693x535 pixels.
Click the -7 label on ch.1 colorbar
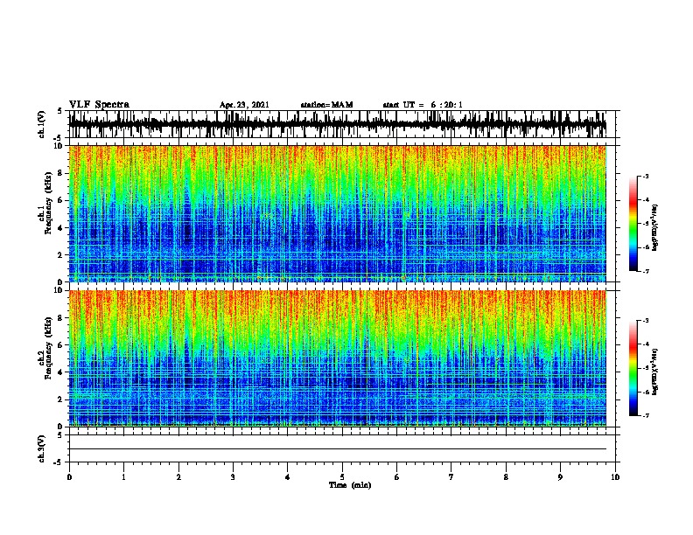click(x=646, y=271)
